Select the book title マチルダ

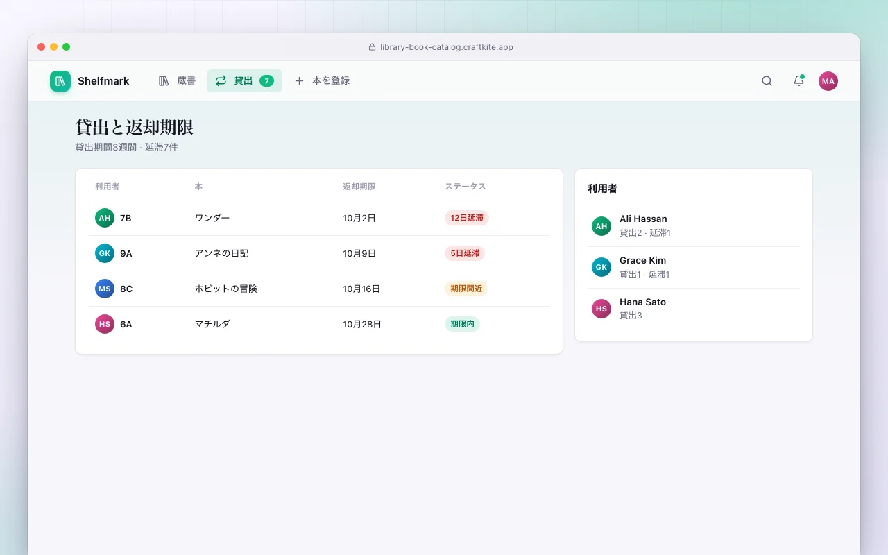pyautogui.click(x=212, y=324)
